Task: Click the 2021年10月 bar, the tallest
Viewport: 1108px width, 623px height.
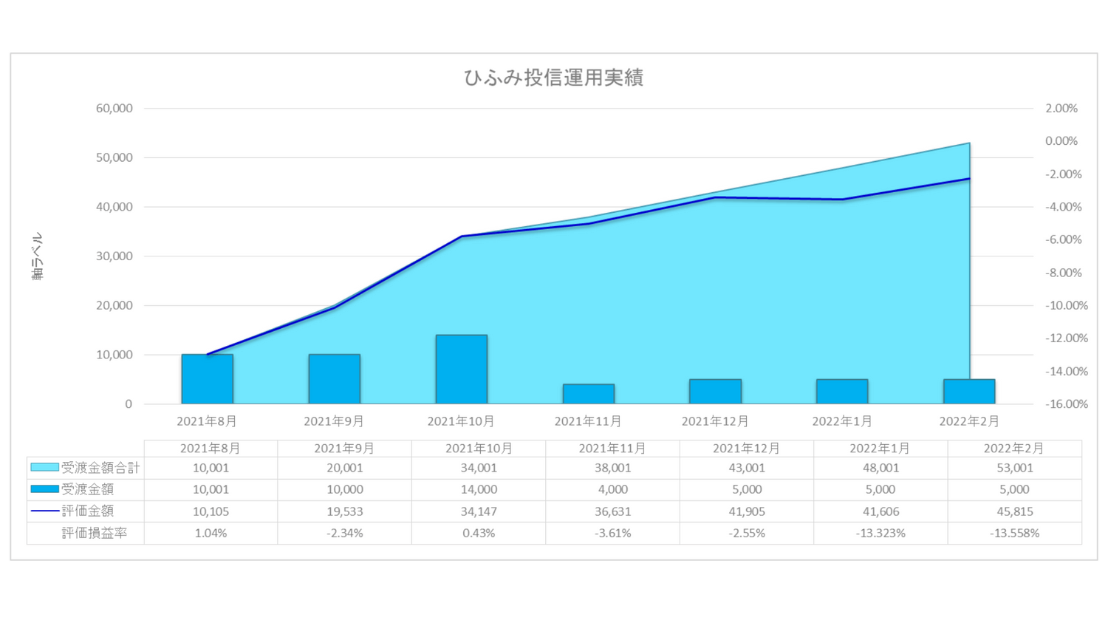Action: click(462, 370)
